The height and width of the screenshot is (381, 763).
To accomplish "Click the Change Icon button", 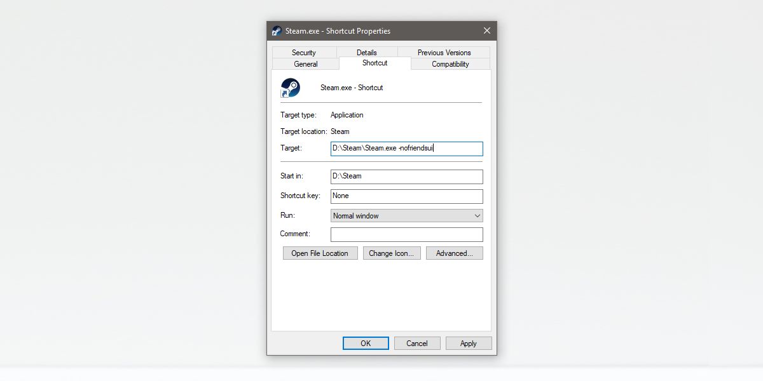I will coord(392,253).
